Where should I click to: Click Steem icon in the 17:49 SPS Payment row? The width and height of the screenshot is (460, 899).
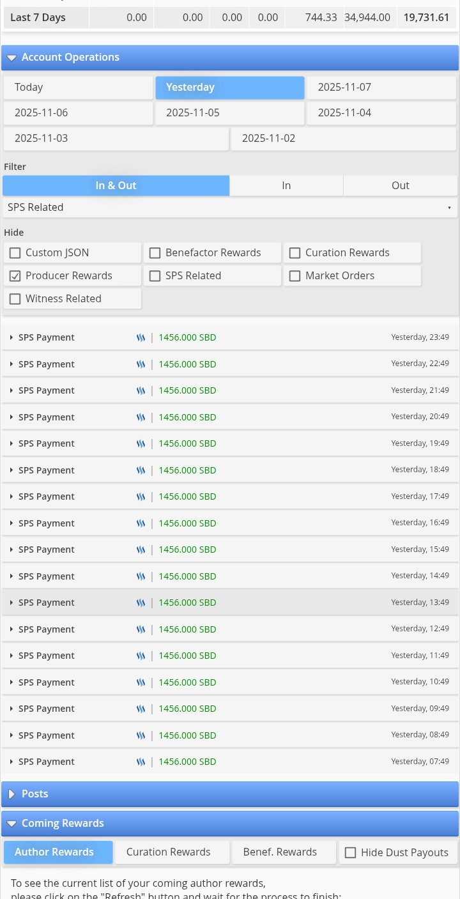141,496
